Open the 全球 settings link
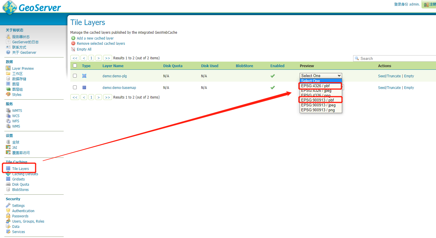Viewport: 436px width, 238px height. (x=16, y=142)
